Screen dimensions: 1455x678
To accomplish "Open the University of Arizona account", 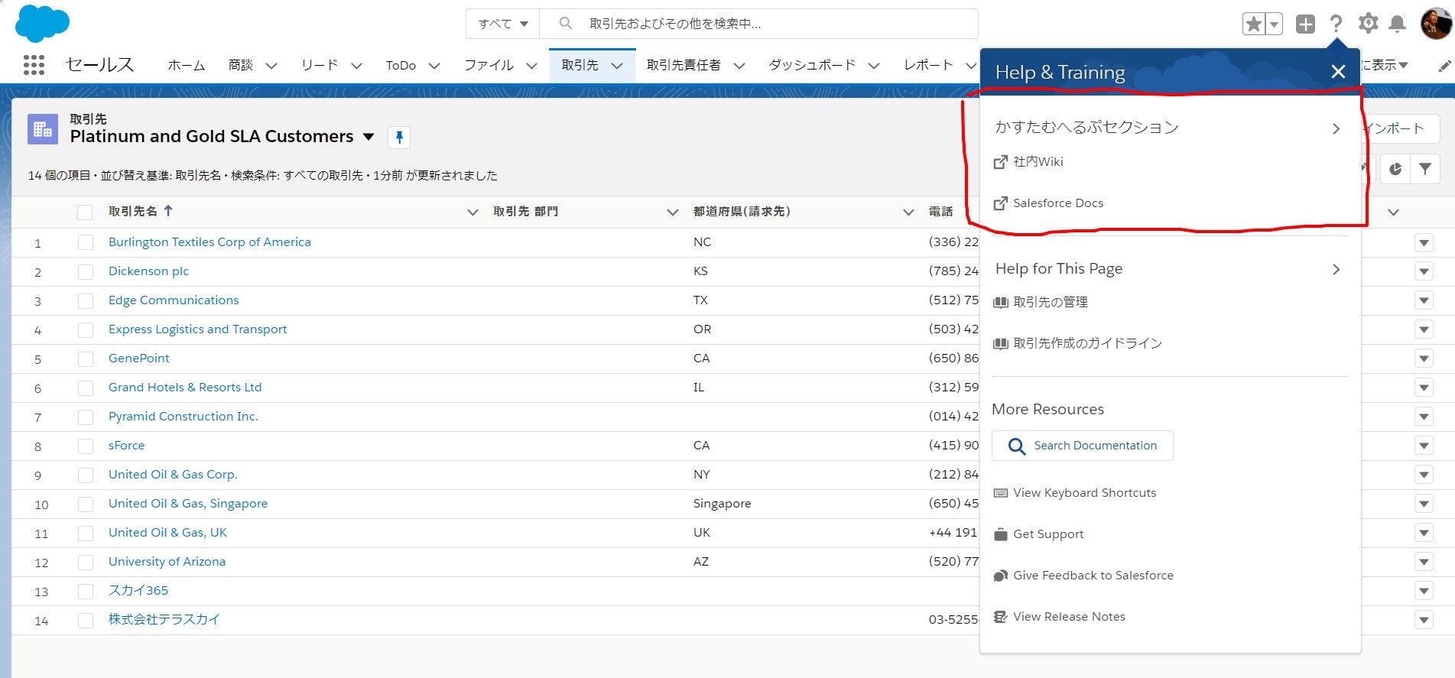I will point(167,561).
